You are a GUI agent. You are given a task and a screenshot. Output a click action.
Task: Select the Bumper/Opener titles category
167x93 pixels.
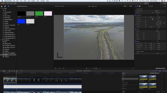pos(8,20)
